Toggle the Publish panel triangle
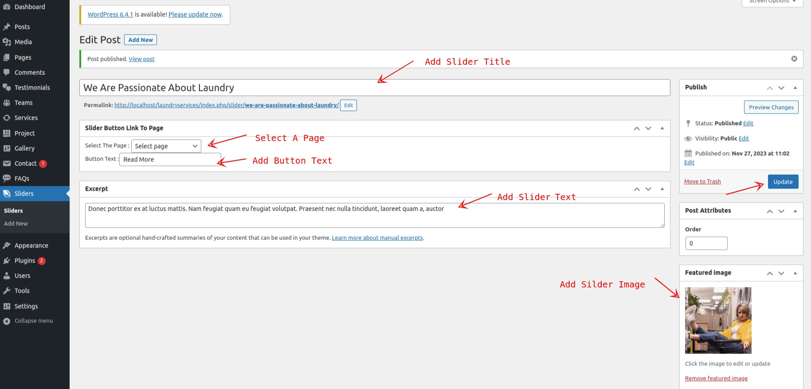Viewport: 811px width, 389px height. coord(795,88)
